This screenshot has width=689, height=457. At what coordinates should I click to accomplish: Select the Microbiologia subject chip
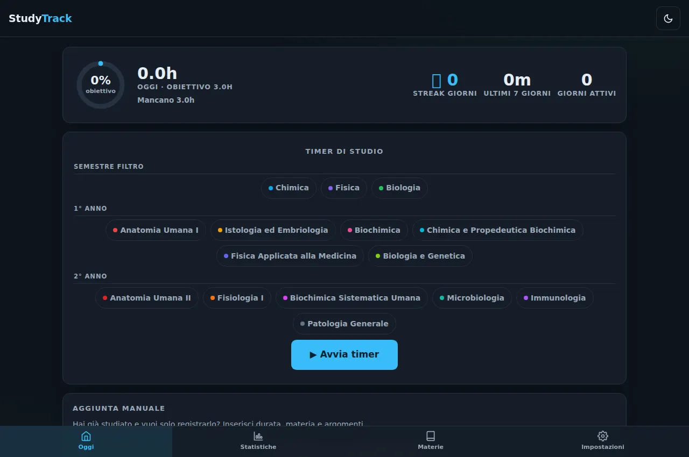click(472, 298)
